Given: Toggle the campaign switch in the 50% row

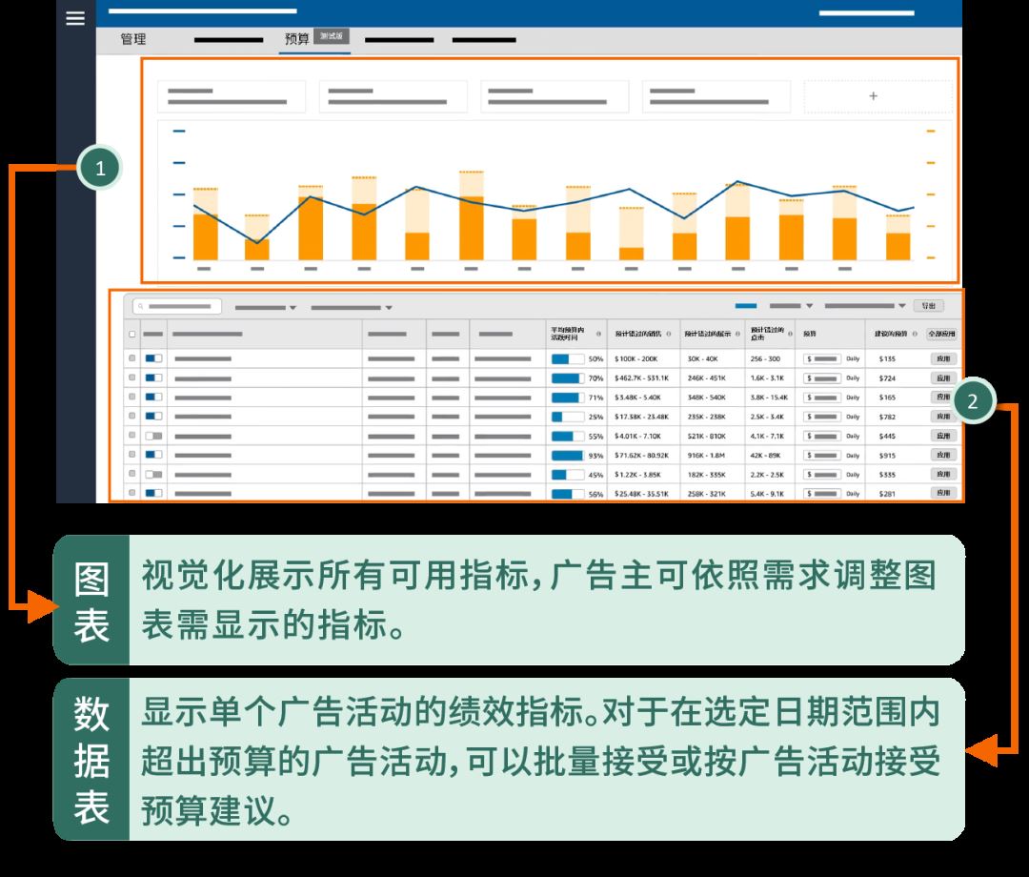Looking at the screenshot, I should coord(153,358).
